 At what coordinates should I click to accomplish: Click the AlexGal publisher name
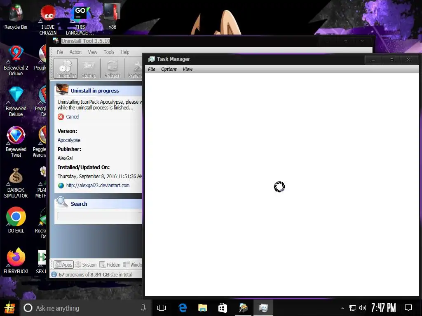click(65, 158)
